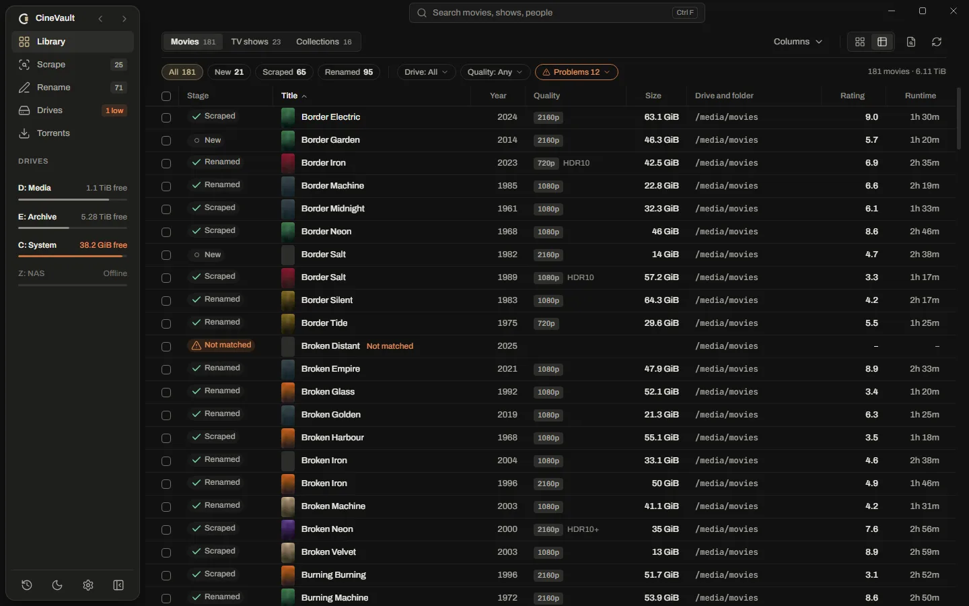This screenshot has height=606, width=969.
Task: Click the export file icon
Action: 911,42
